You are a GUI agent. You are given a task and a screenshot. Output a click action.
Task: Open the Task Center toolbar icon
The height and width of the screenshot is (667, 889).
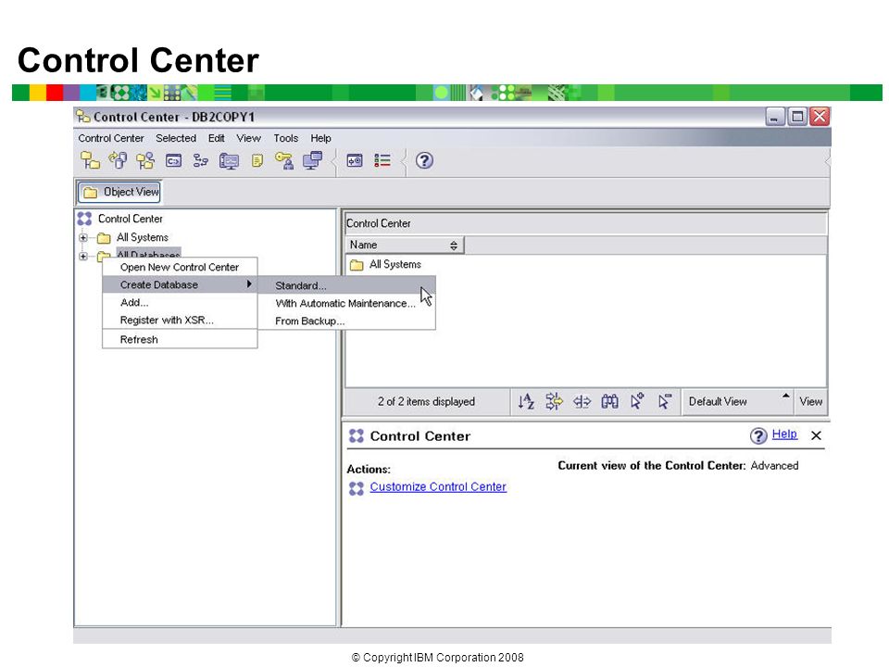[x=201, y=161]
